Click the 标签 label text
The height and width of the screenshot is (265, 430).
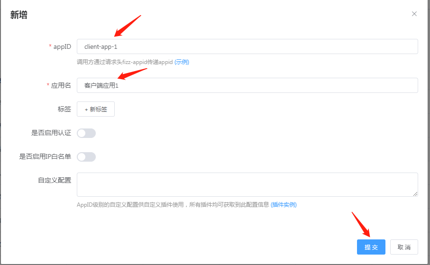tap(64, 109)
